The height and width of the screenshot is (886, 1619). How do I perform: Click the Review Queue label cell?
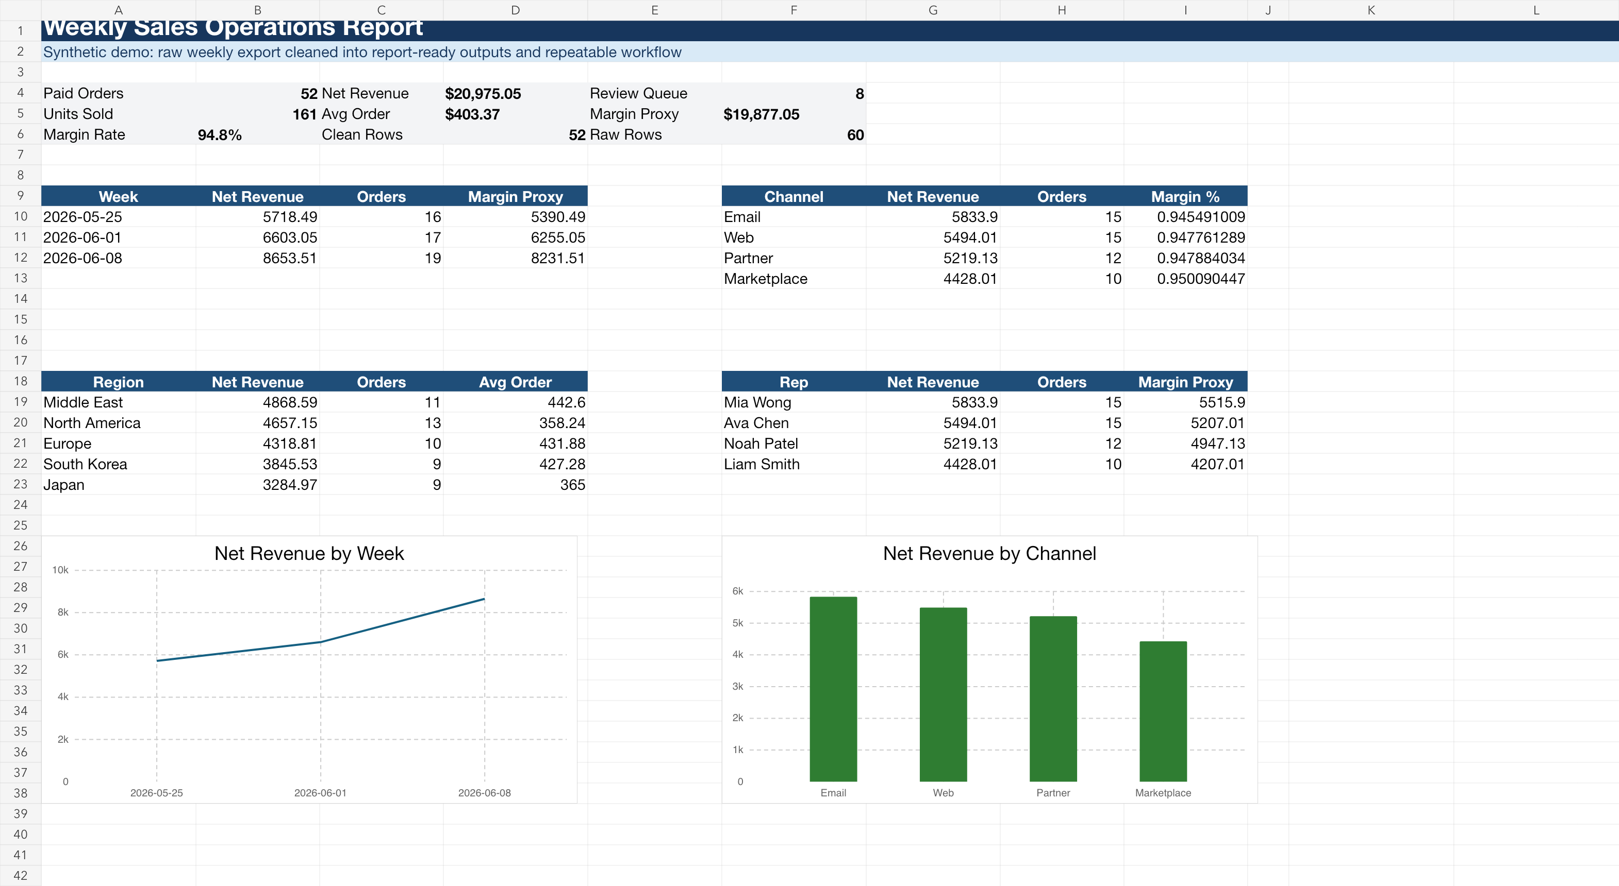point(654,93)
